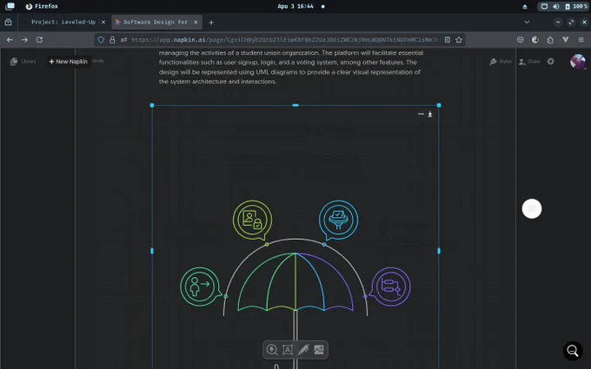Click the intro paragraph about student union
Screen dimensions: 591x369
(290, 67)
